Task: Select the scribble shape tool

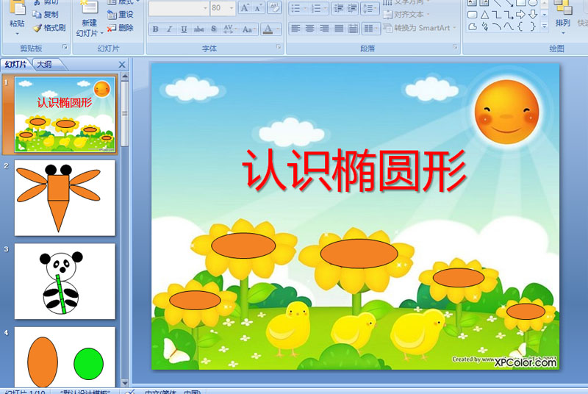Action: 484,26
